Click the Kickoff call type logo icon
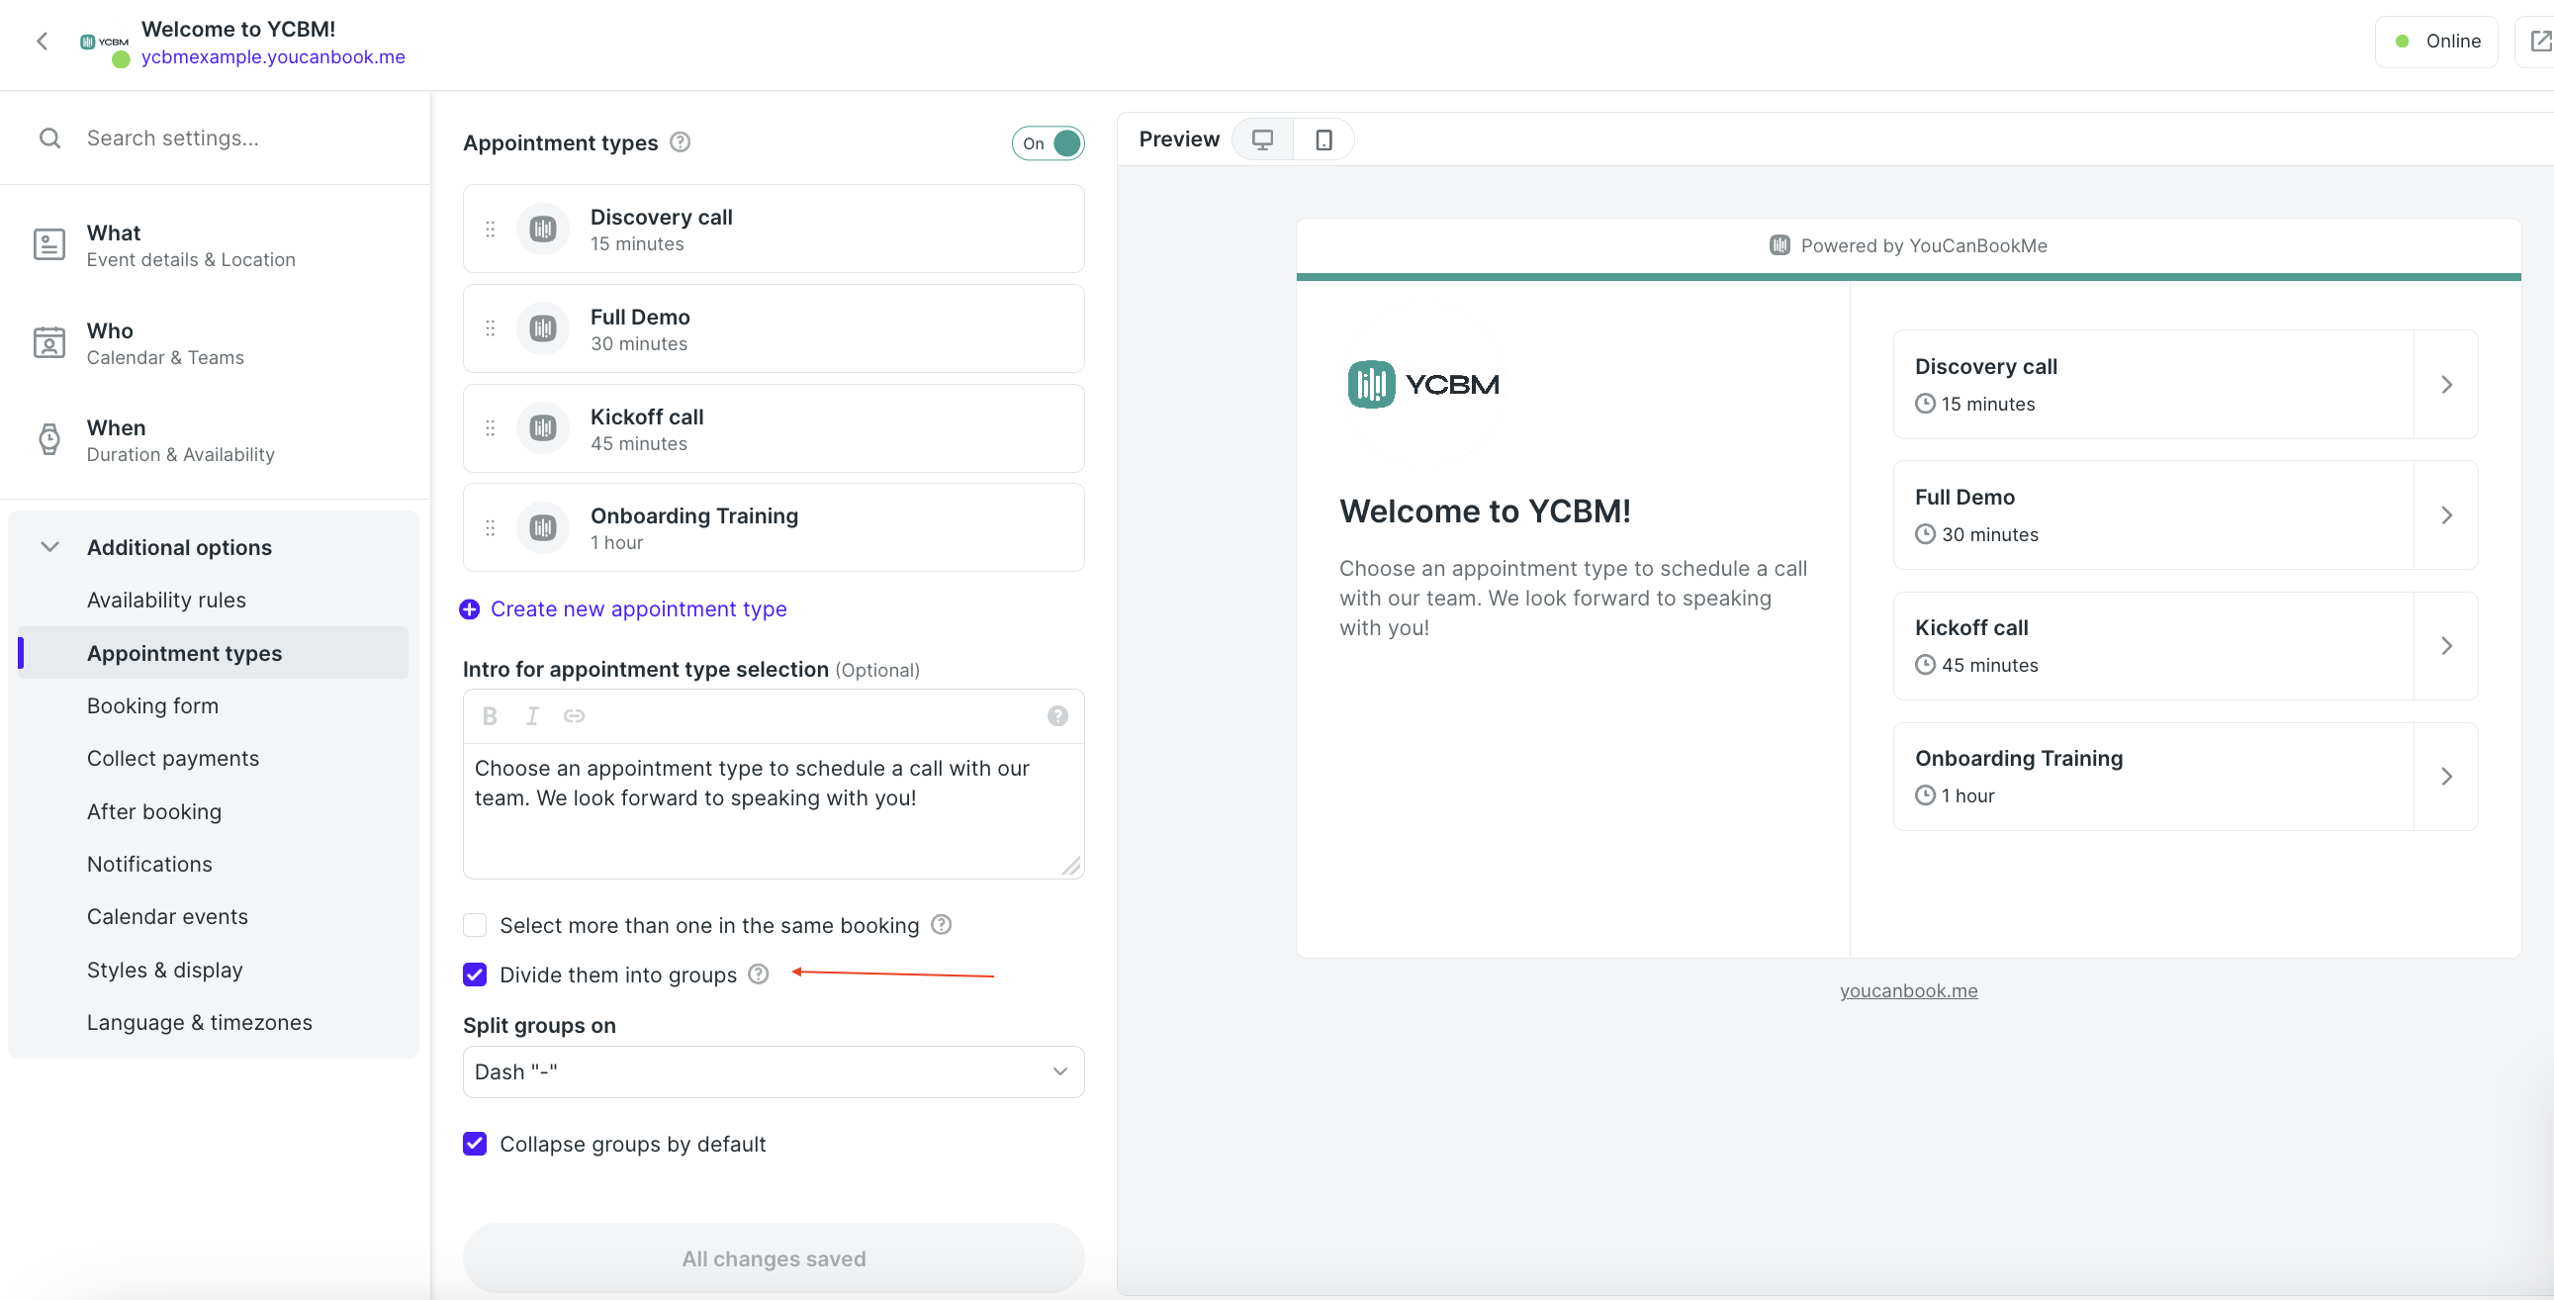The image size is (2554, 1300). click(543, 428)
